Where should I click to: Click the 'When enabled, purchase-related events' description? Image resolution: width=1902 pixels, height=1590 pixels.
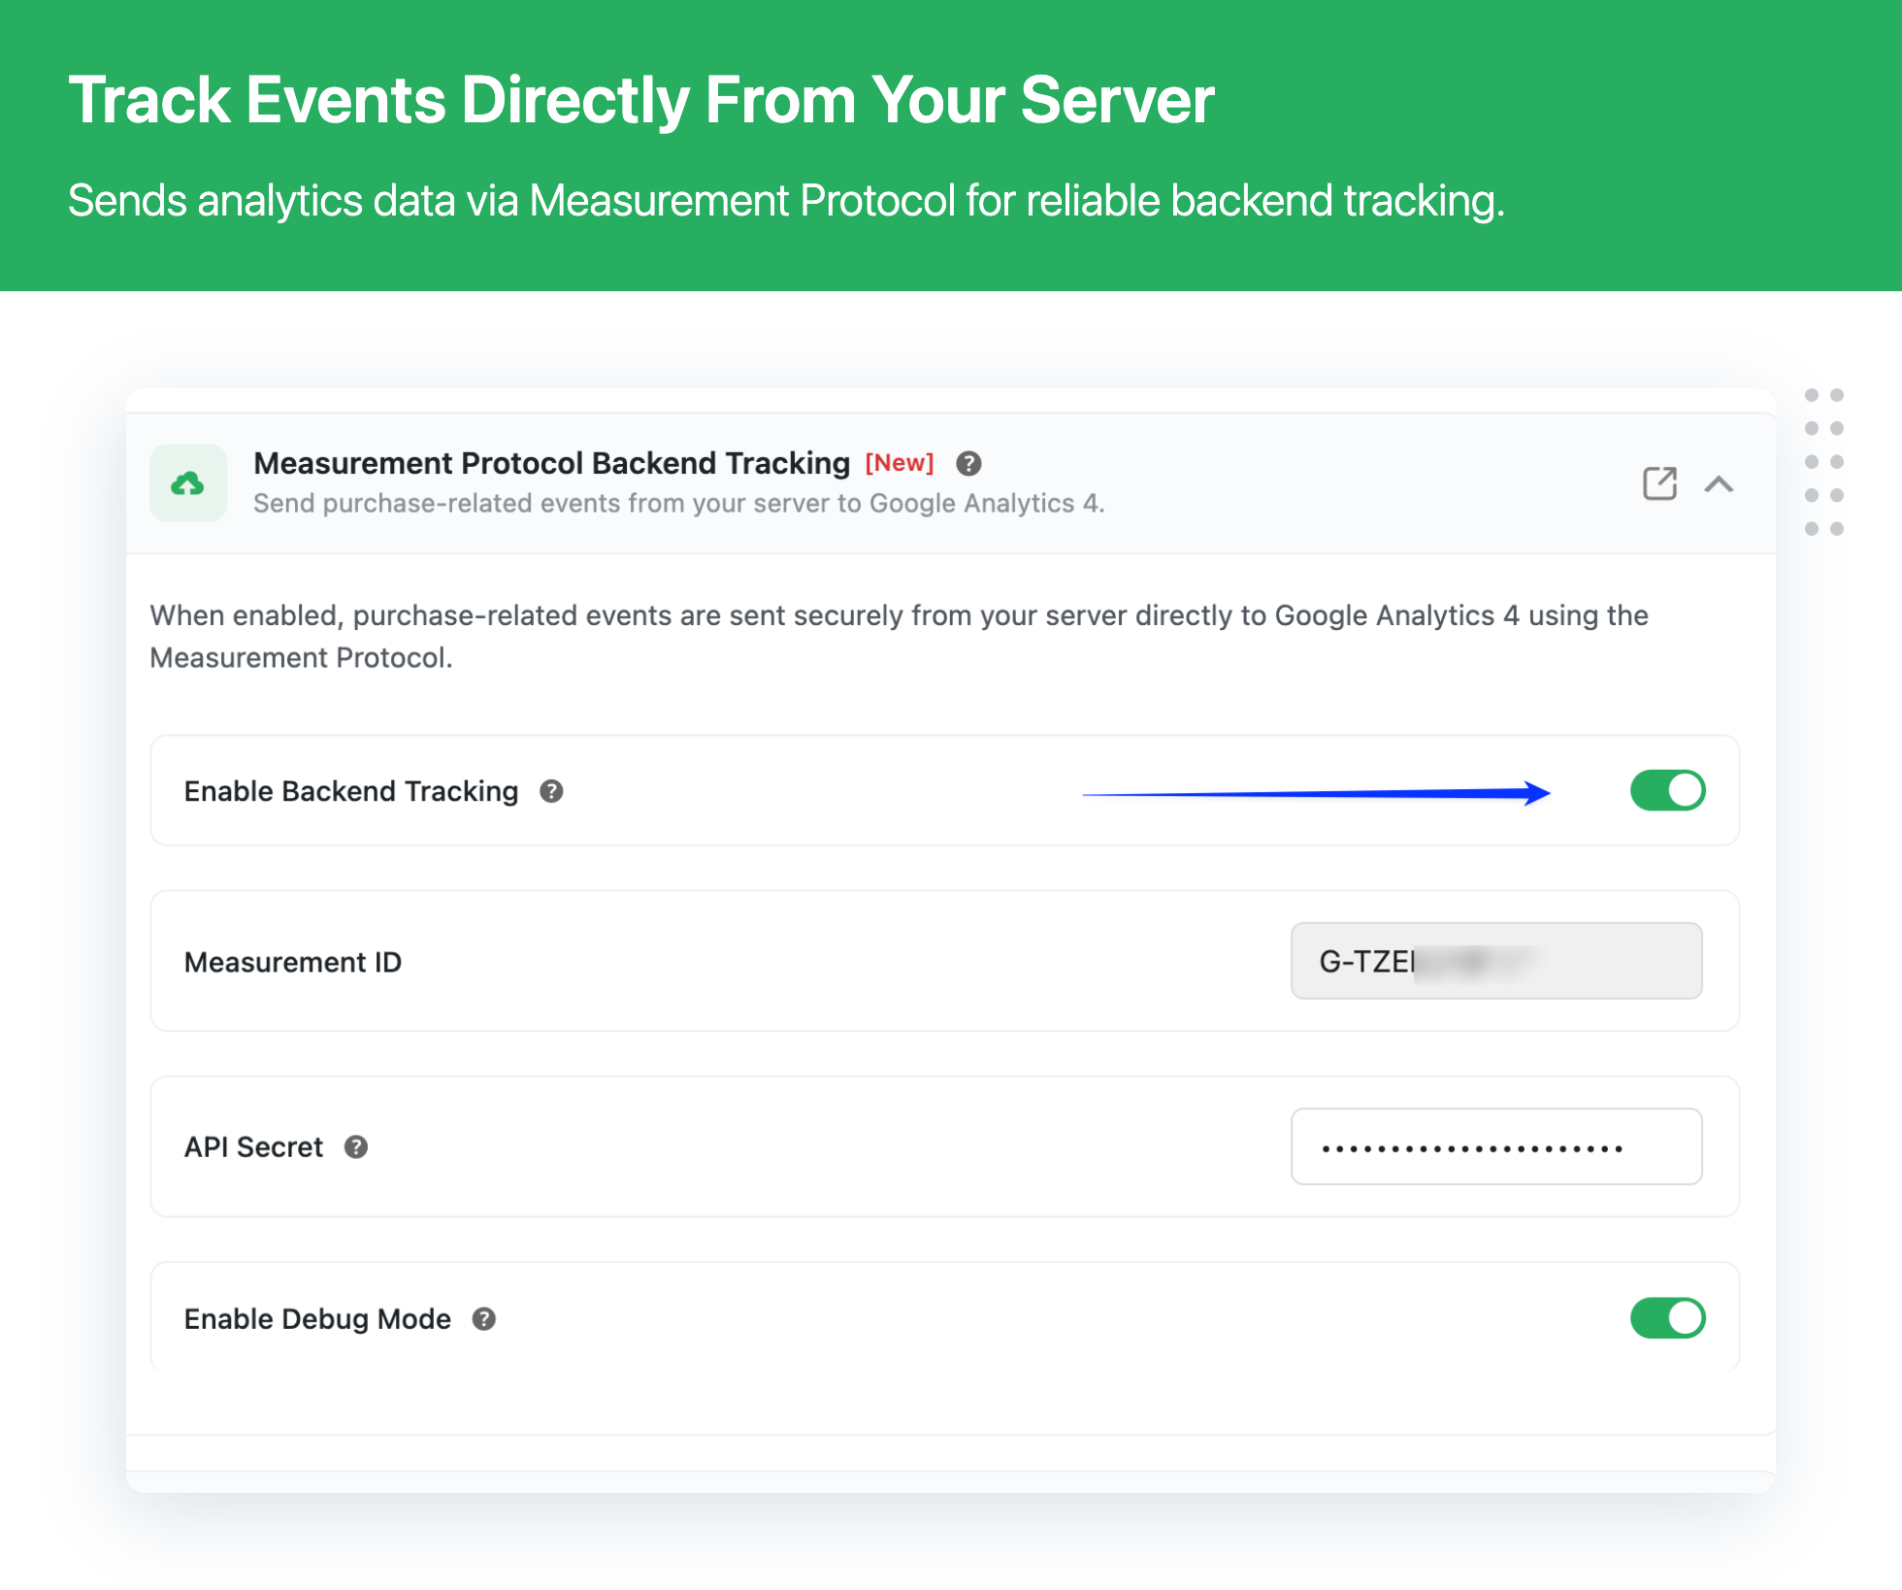[899, 637]
